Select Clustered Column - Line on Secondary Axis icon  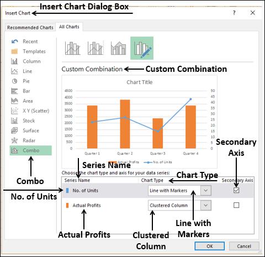[x=96, y=48]
